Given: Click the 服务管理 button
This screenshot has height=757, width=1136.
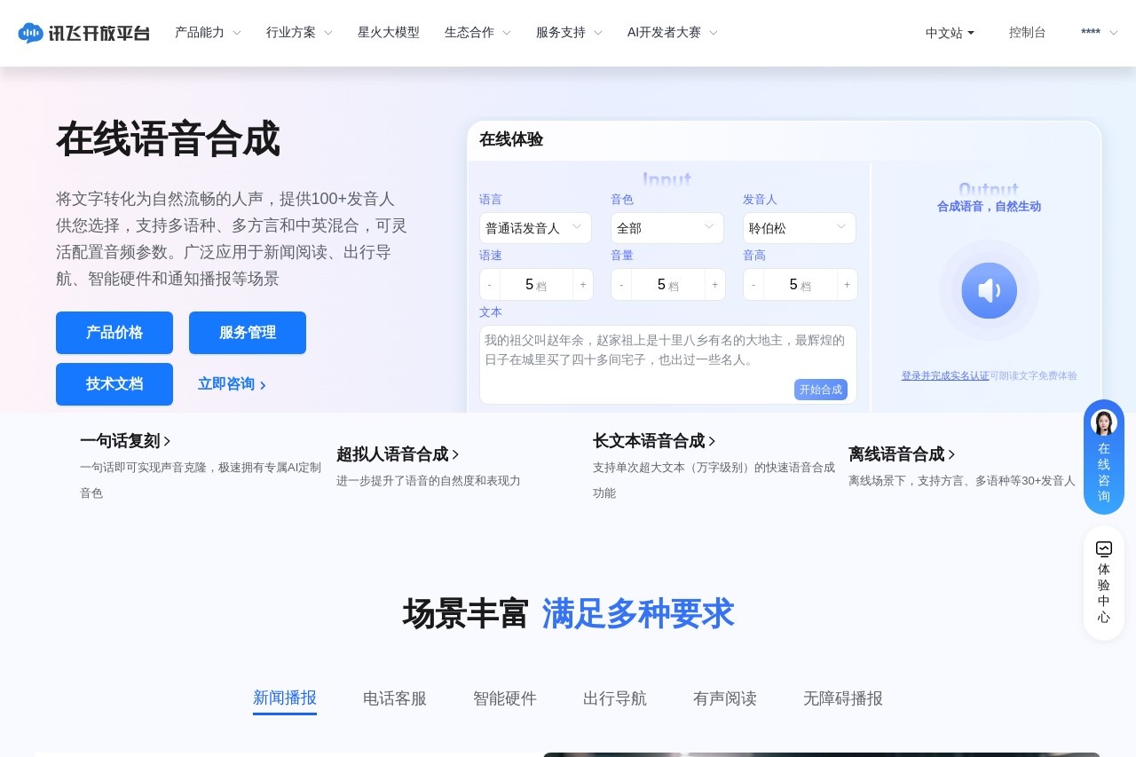Looking at the screenshot, I should (248, 333).
